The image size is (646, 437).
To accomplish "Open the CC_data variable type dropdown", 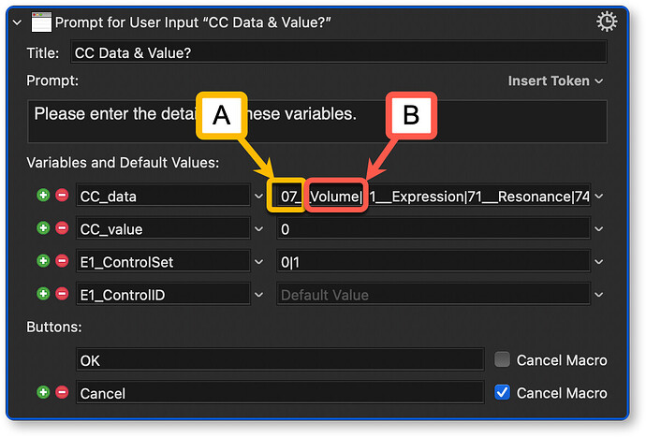I will point(259,197).
